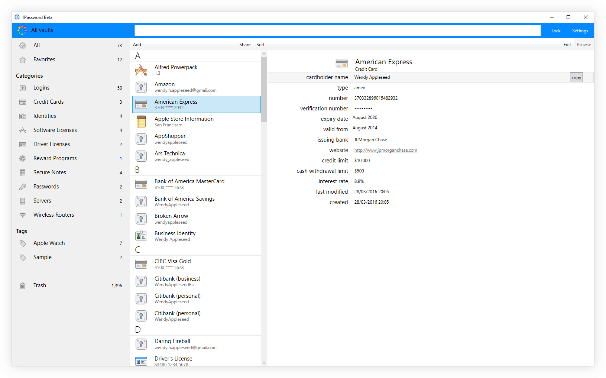Screen dimensions: 606x378
Task: Click the card number 370332896015482932
Action: (376, 98)
